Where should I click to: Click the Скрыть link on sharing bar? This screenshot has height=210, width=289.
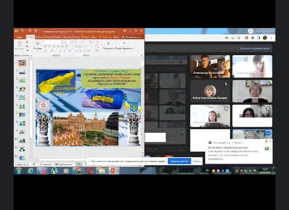coord(196,161)
